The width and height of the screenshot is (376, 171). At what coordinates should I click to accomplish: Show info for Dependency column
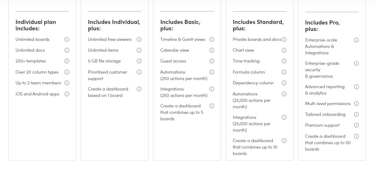click(284, 83)
